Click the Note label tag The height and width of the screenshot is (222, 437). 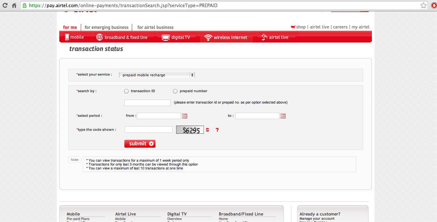75,160
